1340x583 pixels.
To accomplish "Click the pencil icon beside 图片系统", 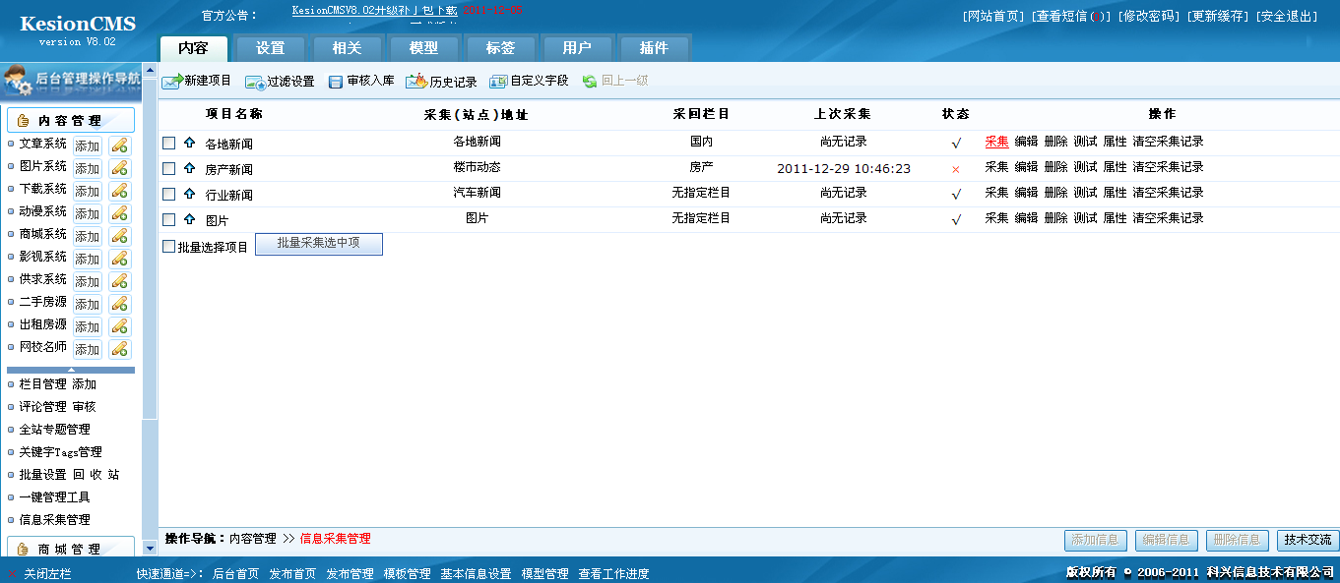I will (x=120, y=168).
